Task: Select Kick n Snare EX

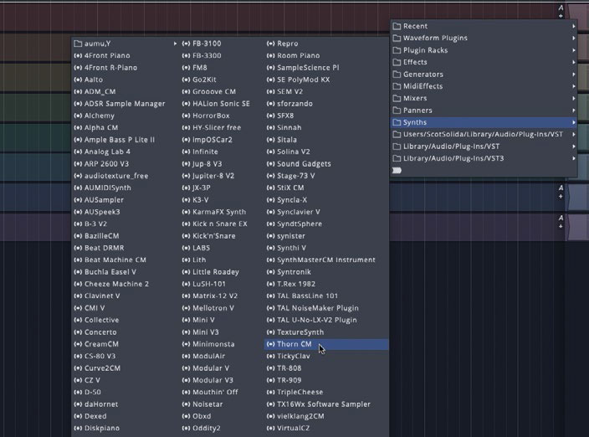Action: [x=222, y=224]
